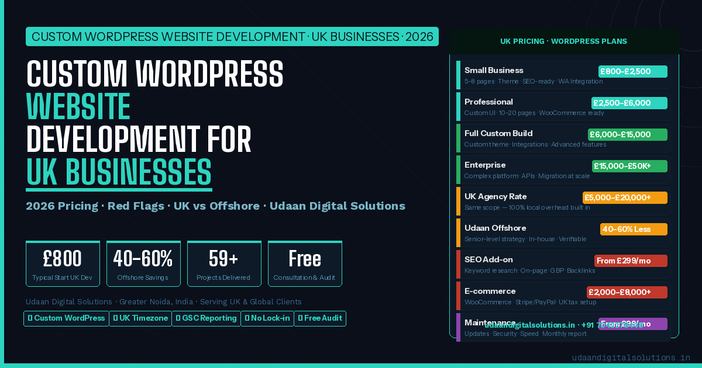Click "Same scope — 100% local overhead built in" text

527,207
